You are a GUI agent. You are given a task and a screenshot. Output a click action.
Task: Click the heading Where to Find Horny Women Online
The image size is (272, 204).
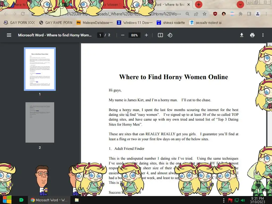point(173,77)
